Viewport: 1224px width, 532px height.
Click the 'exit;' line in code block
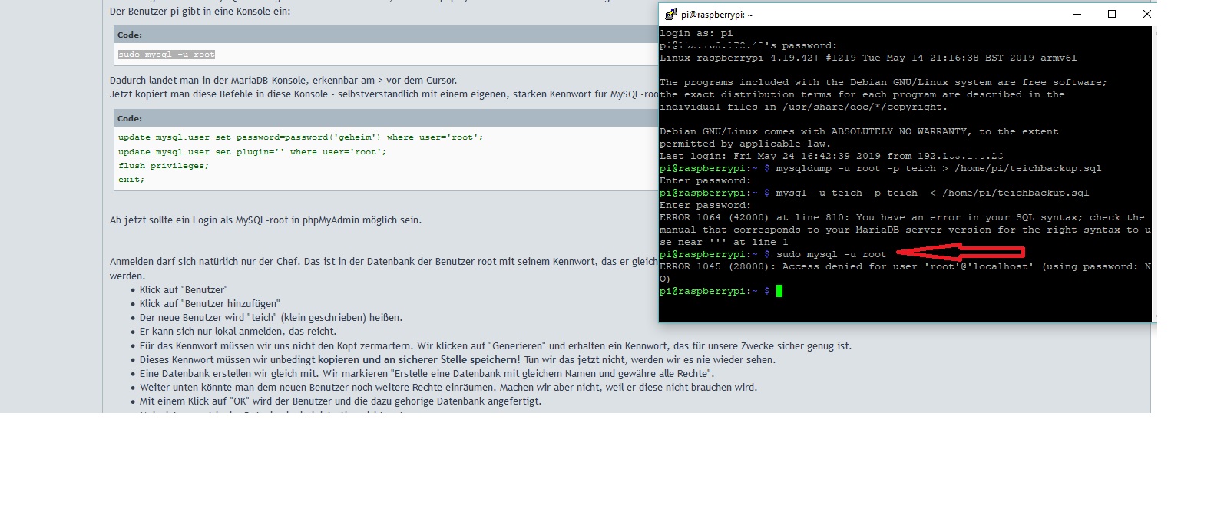(x=131, y=180)
